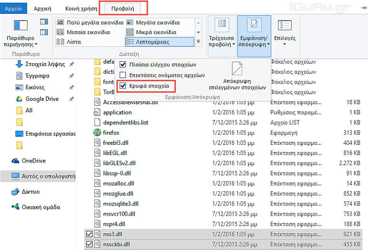Select the firefox application file
Viewport: 368px width, 250px height.
pos(111,133)
